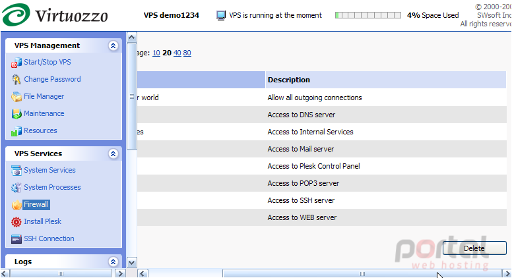Click sidebar horizontal scroll left arrow
The width and height of the screenshot is (512, 278).
[x=5, y=273]
